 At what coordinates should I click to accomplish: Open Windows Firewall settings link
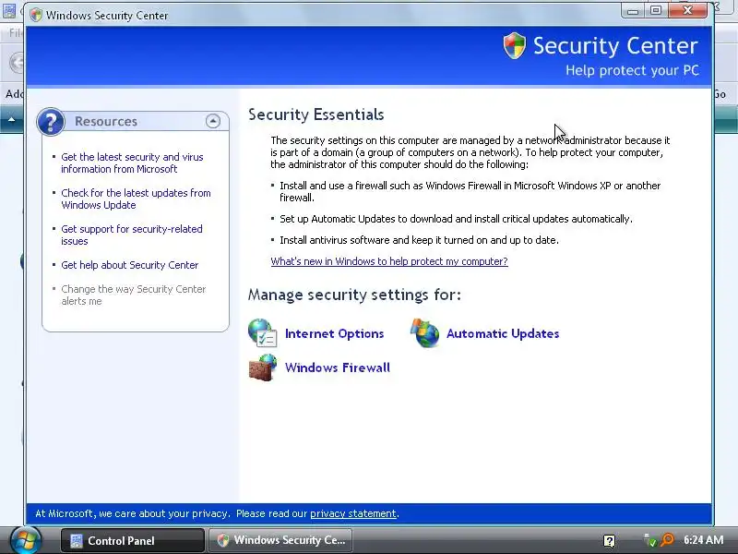coord(338,367)
